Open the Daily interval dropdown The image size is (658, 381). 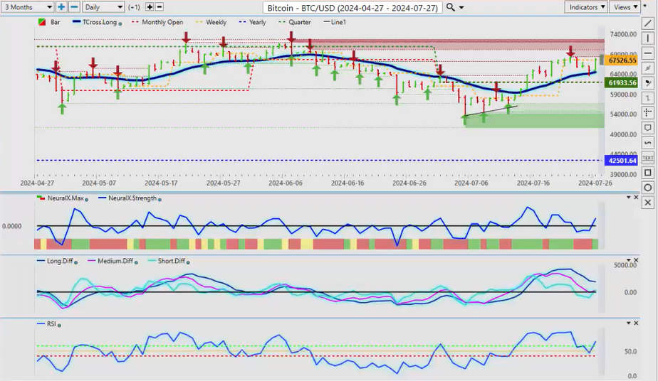coord(103,7)
